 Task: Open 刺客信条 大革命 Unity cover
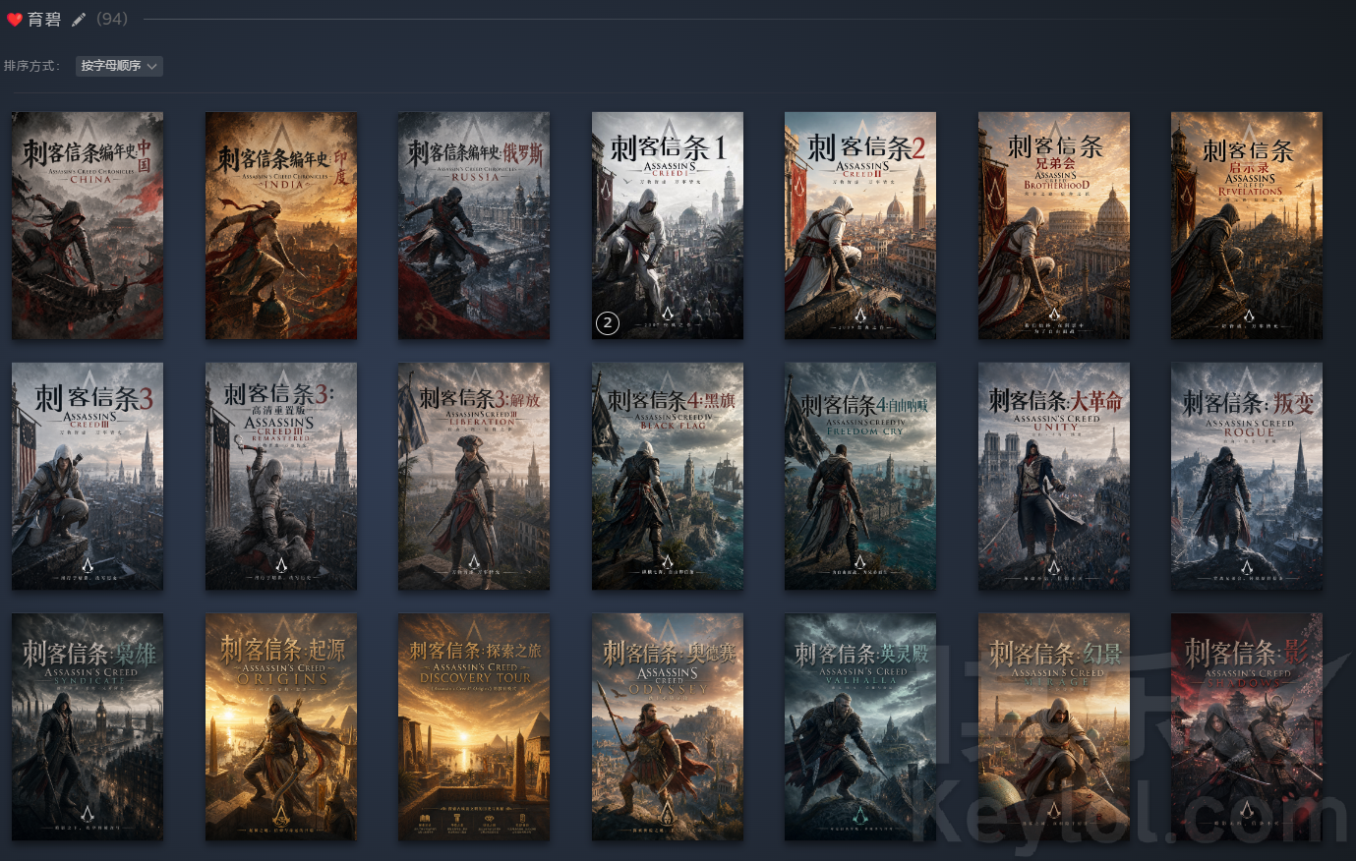(x=1053, y=476)
